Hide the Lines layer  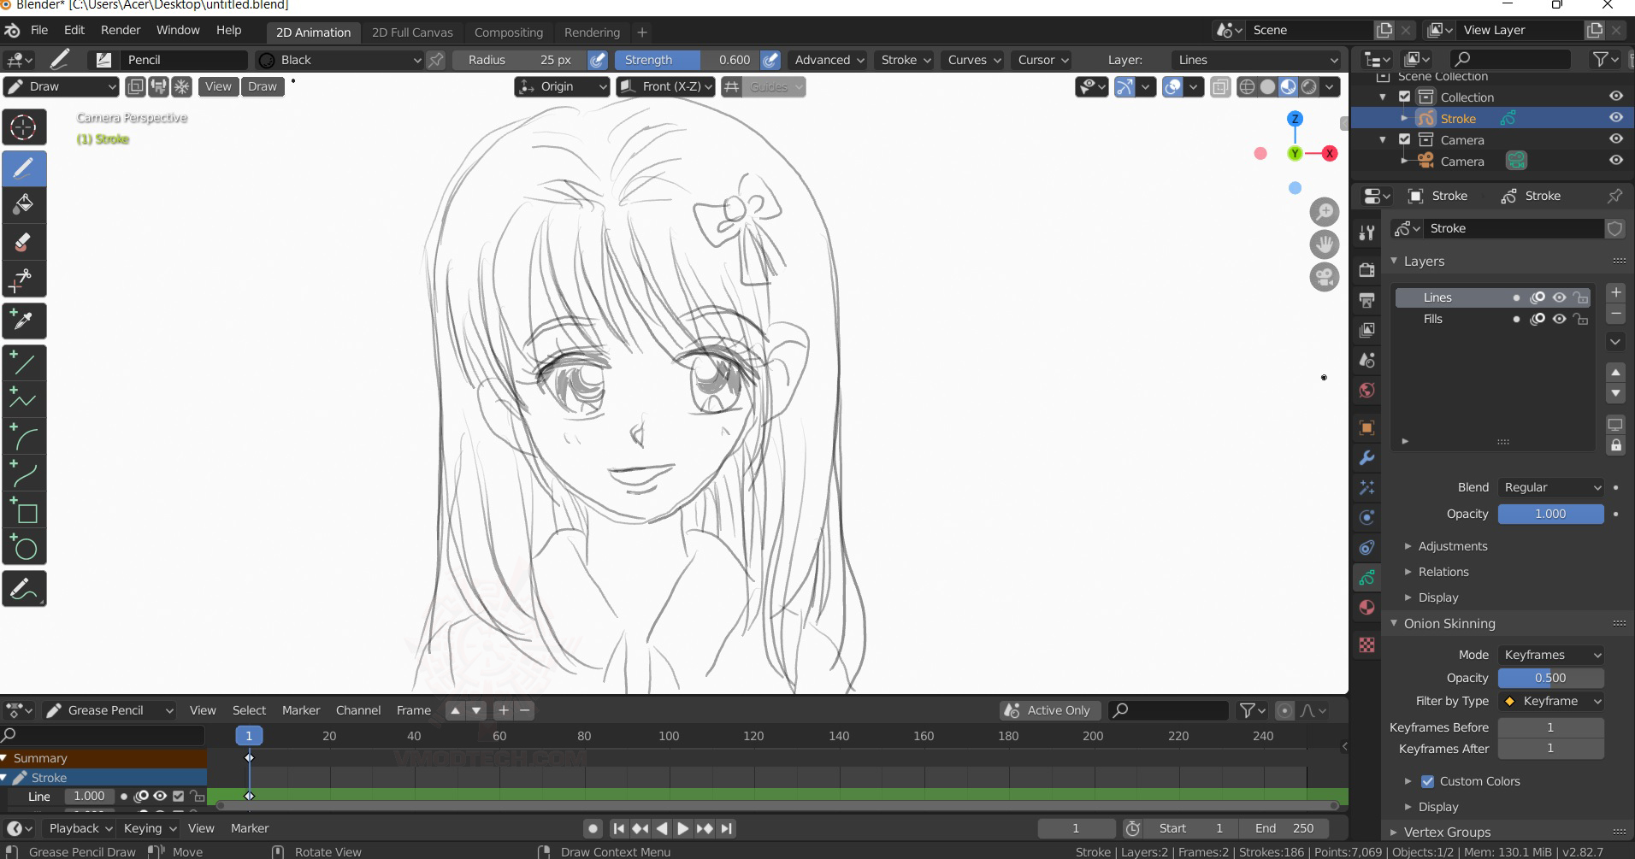1560,297
